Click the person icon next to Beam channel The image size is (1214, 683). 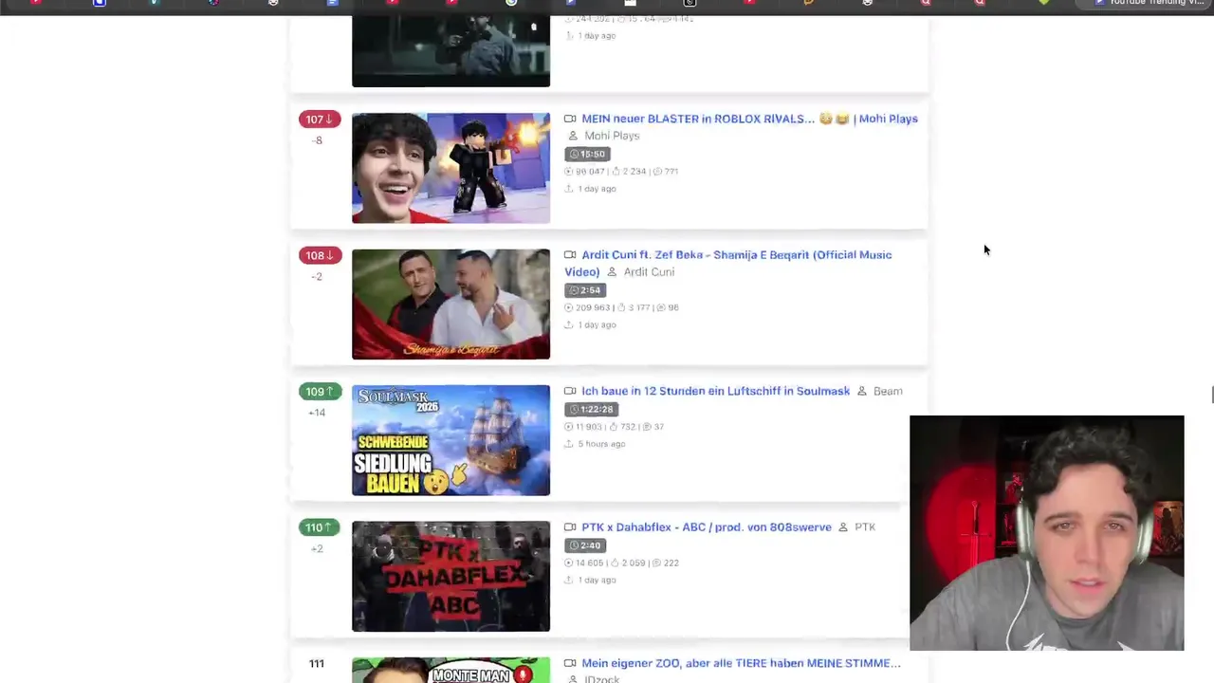pyautogui.click(x=862, y=391)
